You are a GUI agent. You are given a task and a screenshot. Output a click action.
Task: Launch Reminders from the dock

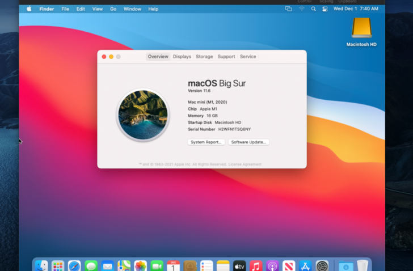pyautogui.click(x=206, y=266)
